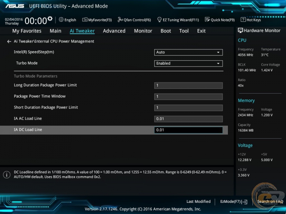
Task: Click the Hardware Monitor screen icon
Action: [240, 31]
